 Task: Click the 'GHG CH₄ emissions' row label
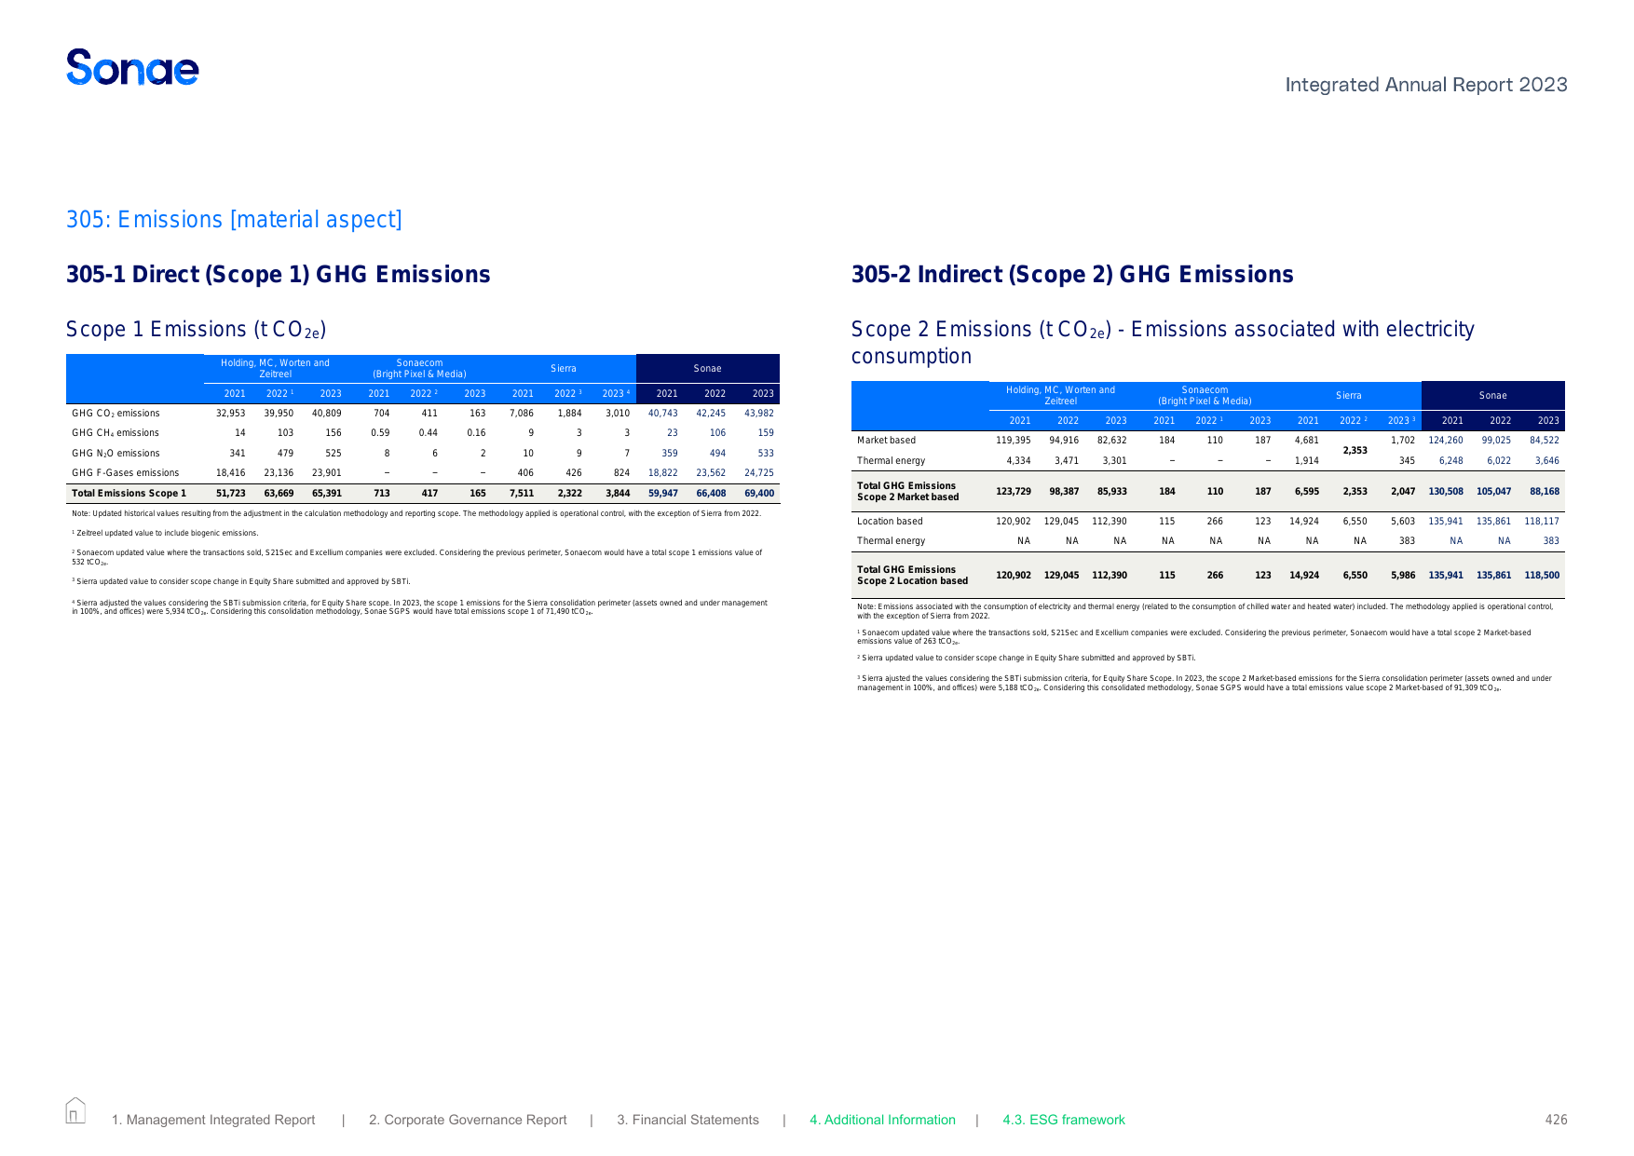click(x=116, y=433)
